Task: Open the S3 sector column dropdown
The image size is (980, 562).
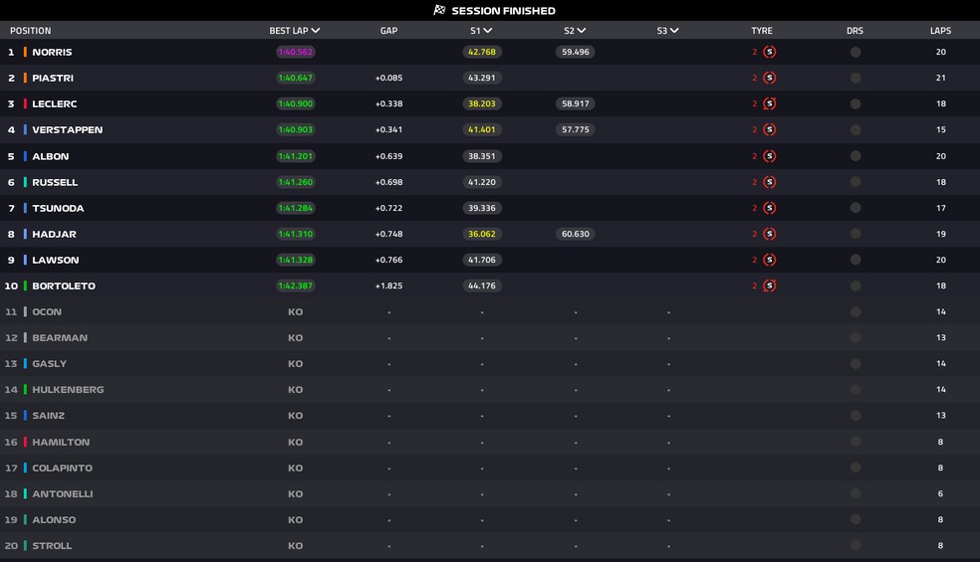Action: pyautogui.click(x=668, y=31)
